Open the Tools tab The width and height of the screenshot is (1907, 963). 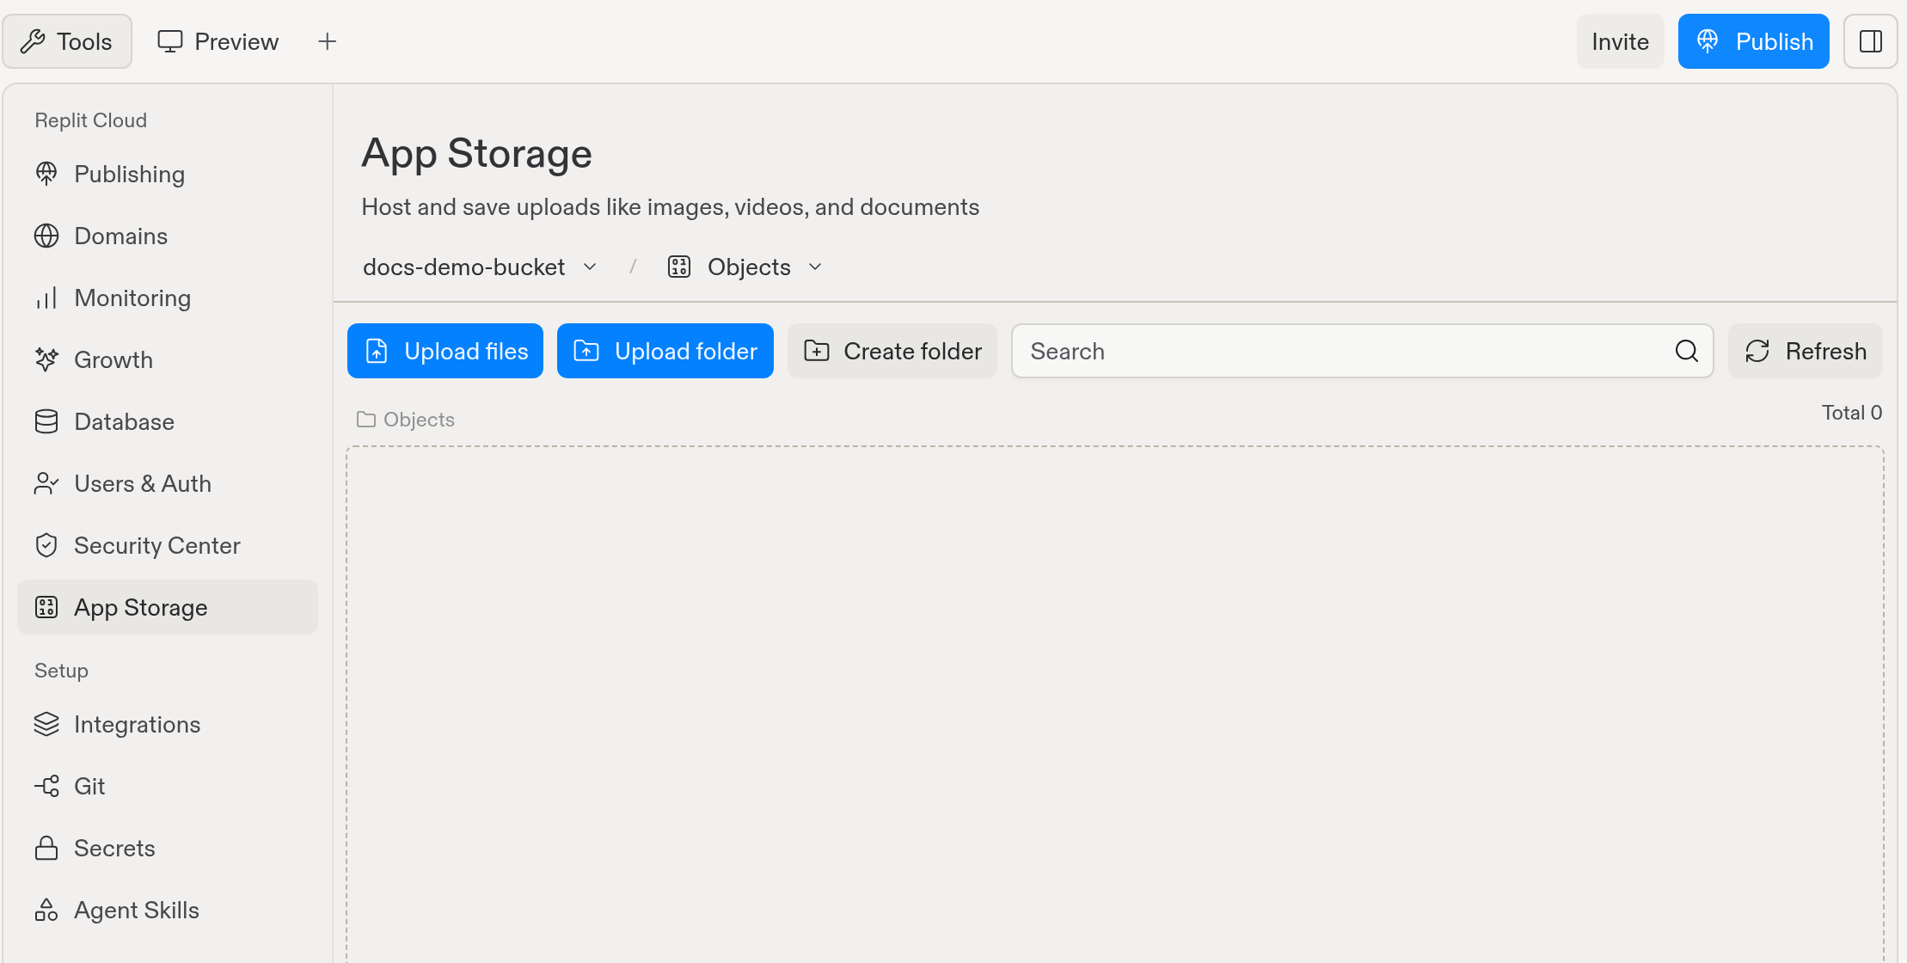click(x=67, y=41)
